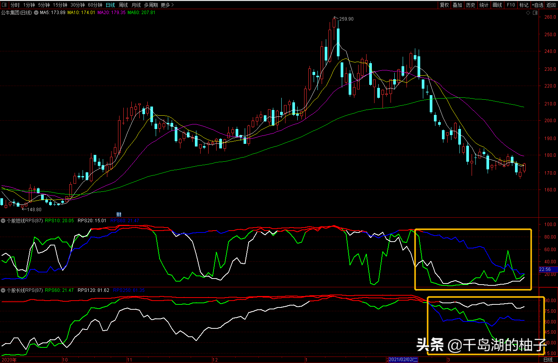This screenshot has width=558, height=363.
Task: Open the 历史 history button
Action: click(x=470, y=5)
